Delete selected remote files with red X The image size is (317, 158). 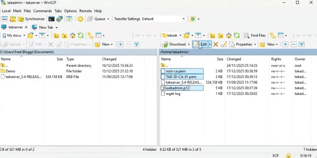pos(216,44)
